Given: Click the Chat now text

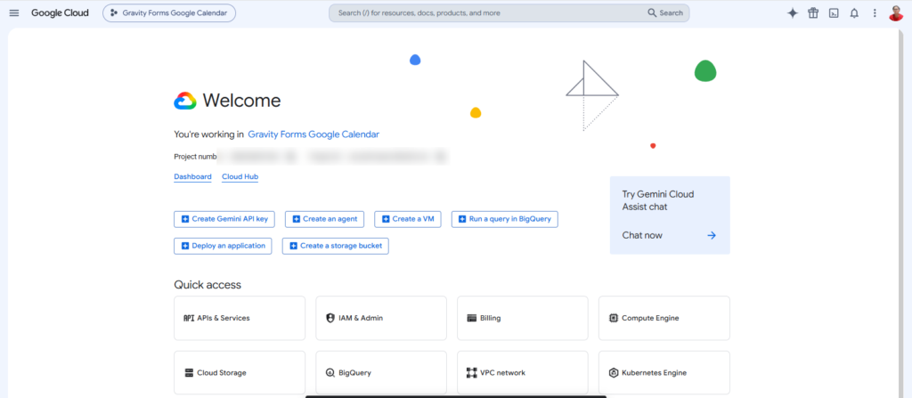Looking at the screenshot, I should [x=642, y=236].
